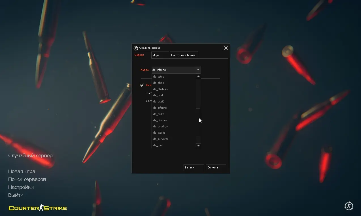This screenshot has width=361, height=216.
Task: Click Случайный сервер in the main menu
Action: [x=30, y=155]
